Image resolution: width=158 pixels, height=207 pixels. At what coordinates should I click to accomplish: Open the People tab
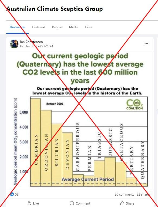point(57,27)
